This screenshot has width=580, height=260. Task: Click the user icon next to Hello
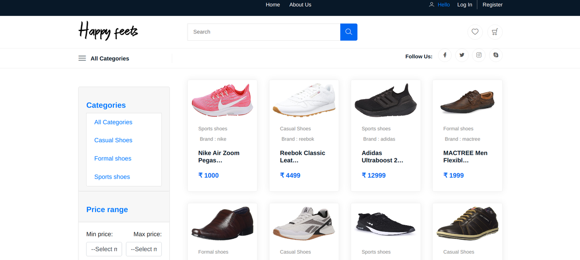[431, 5]
